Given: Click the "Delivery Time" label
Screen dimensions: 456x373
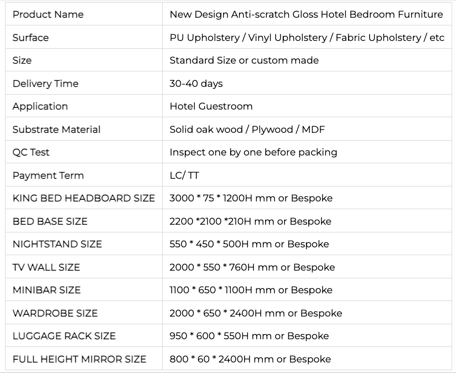Looking at the screenshot, I should [x=45, y=84].
